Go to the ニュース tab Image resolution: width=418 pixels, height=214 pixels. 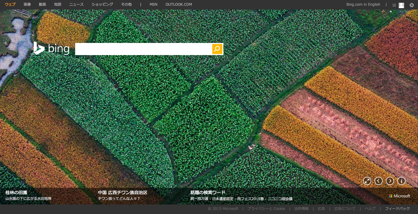click(76, 4)
